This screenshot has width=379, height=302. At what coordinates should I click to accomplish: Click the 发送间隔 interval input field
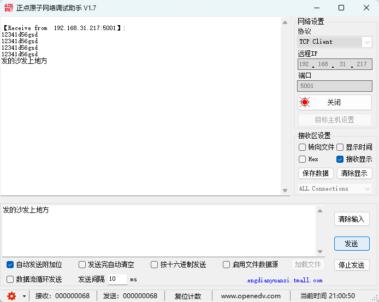click(117, 279)
